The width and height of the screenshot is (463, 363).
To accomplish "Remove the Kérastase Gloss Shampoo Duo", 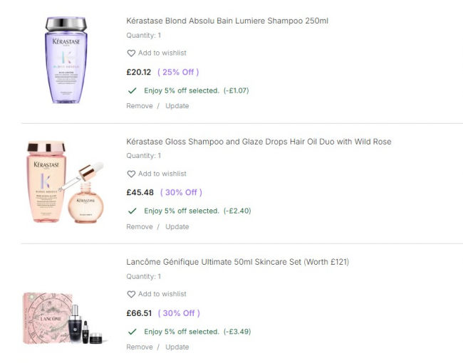I will pos(140,227).
